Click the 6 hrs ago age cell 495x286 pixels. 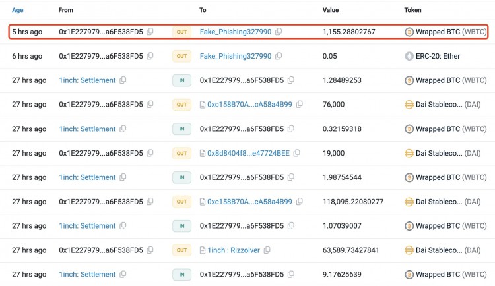pyautogui.click(x=27, y=56)
